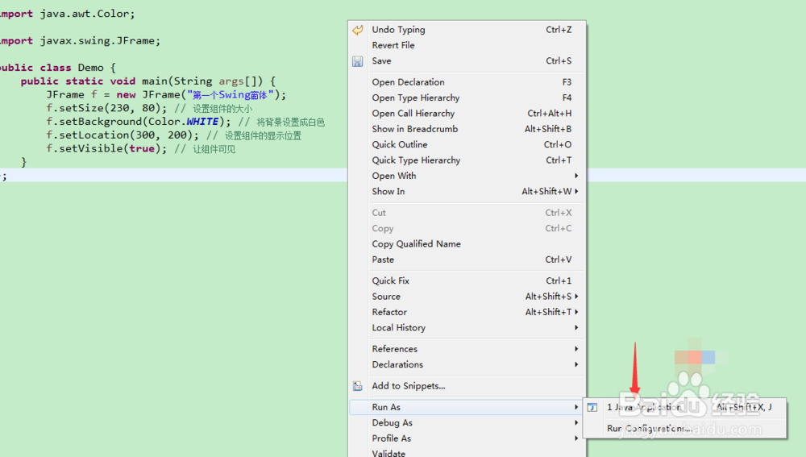Select the Debug As menu item
Image resolution: width=806 pixels, height=457 pixels.
[467, 422]
